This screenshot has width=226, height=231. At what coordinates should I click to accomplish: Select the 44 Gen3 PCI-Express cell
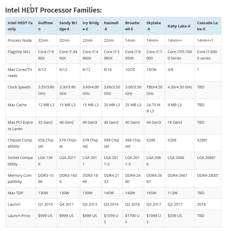[154, 122]
